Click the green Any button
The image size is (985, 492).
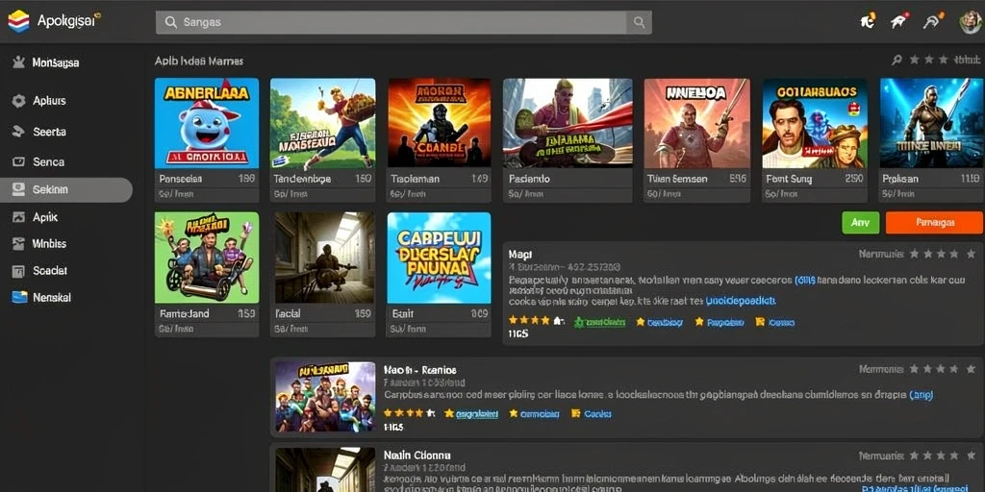pyautogui.click(x=861, y=223)
